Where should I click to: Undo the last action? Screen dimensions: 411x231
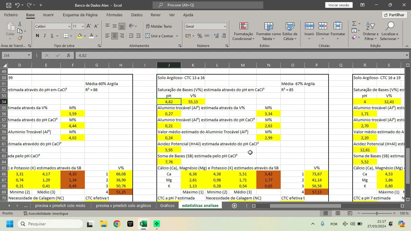17,5
